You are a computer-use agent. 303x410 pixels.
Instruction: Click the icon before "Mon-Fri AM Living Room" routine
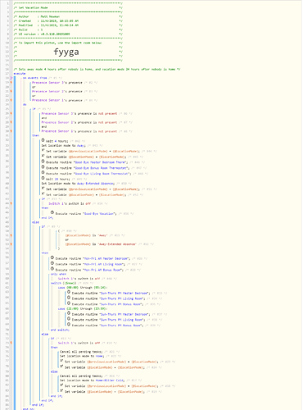[x=52, y=263]
